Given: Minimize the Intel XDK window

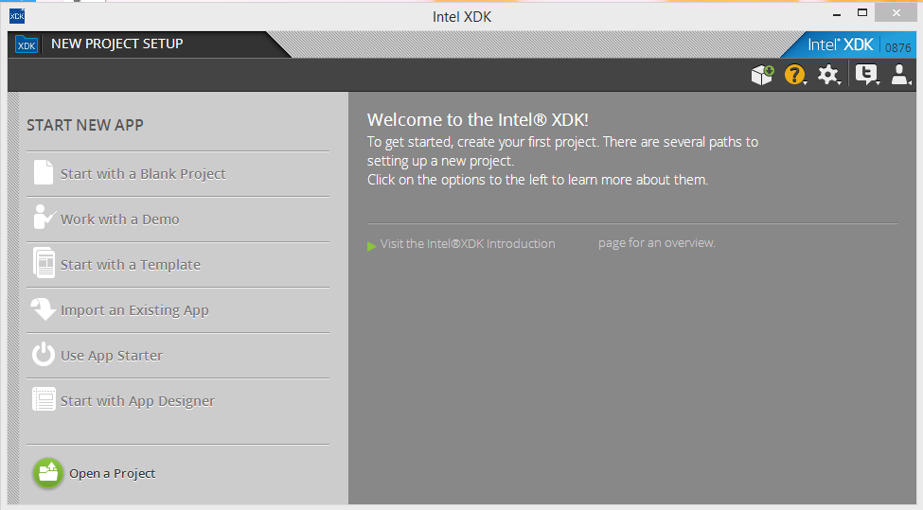Looking at the screenshot, I should point(837,14).
